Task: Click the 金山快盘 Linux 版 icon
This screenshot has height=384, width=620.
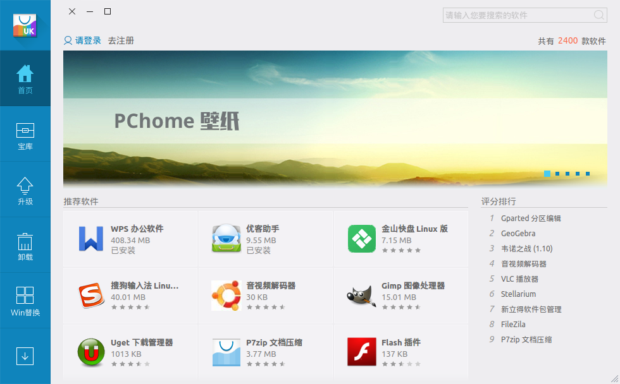Action: [x=361, y=238]
